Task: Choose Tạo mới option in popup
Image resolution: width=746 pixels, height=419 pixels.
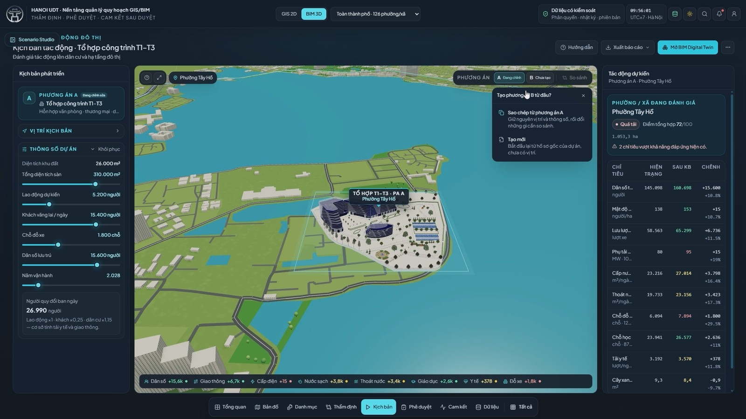Action: 542,146
